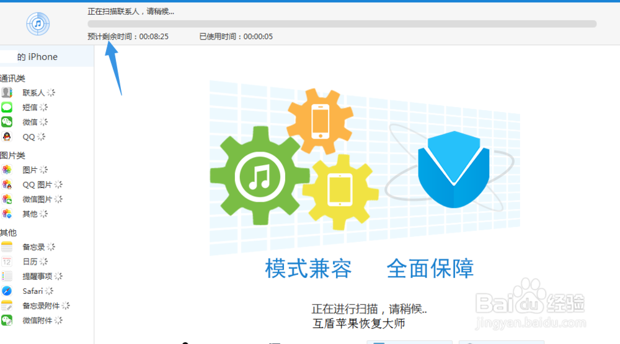Select 备忘录 in the sidebar
The image size is (620, 344).
coord(33,247)
